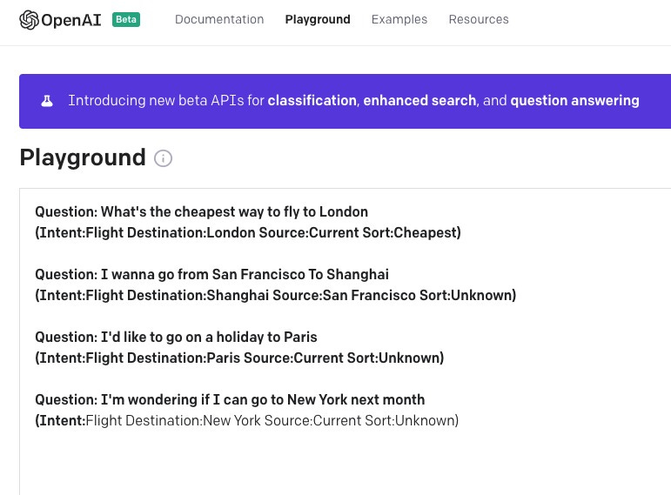Image resolution: width=671 pixels, height=495 pixels.
Task: Click the flask icon in the purple banner
Action: [47, 101]
